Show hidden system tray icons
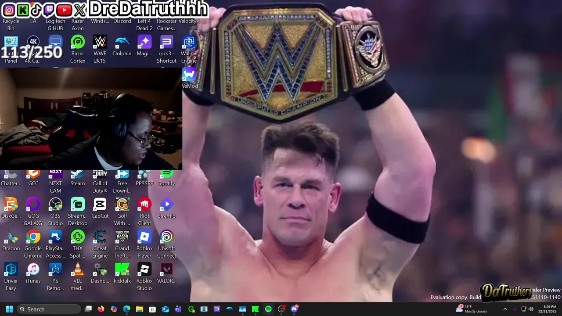Viewport: 562px width, 316px height. (x=505, y=309)
